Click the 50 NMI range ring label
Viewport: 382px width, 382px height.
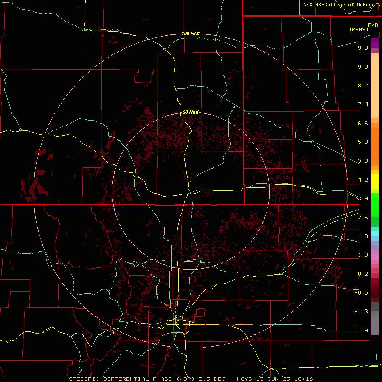pyautogui.click(x=191, y=112)
